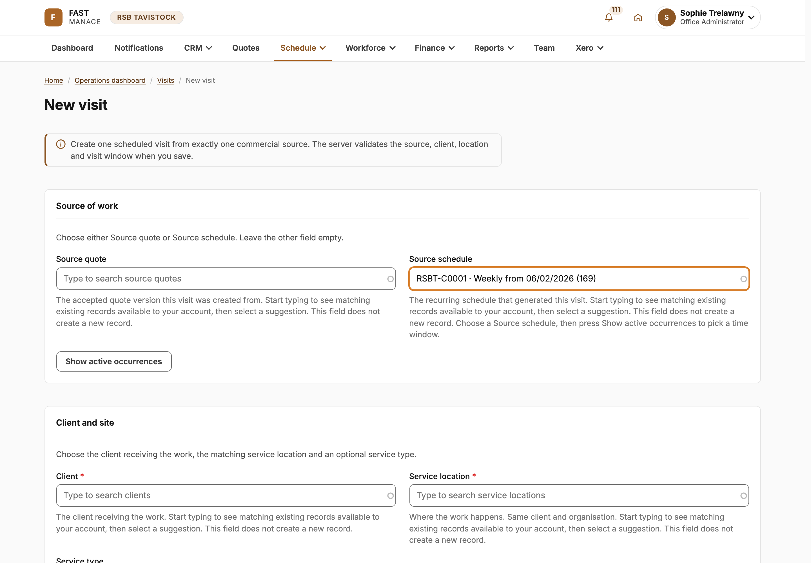Click the home icon in header

coord(638,17)
